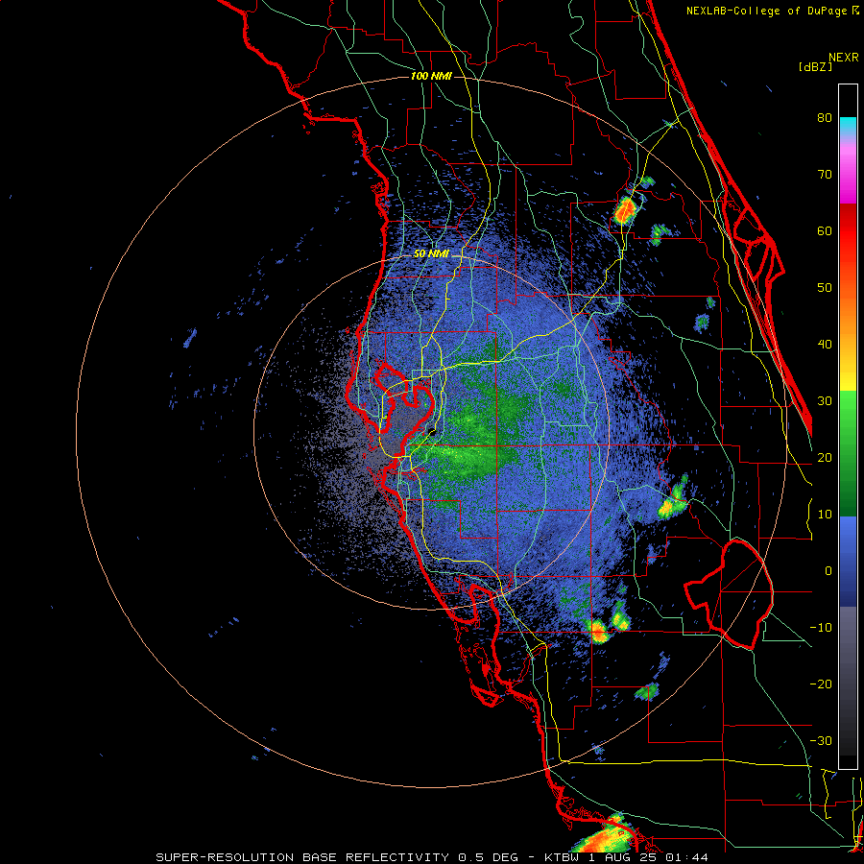Click the NEXR label above color scale

(x=843, y=58)
